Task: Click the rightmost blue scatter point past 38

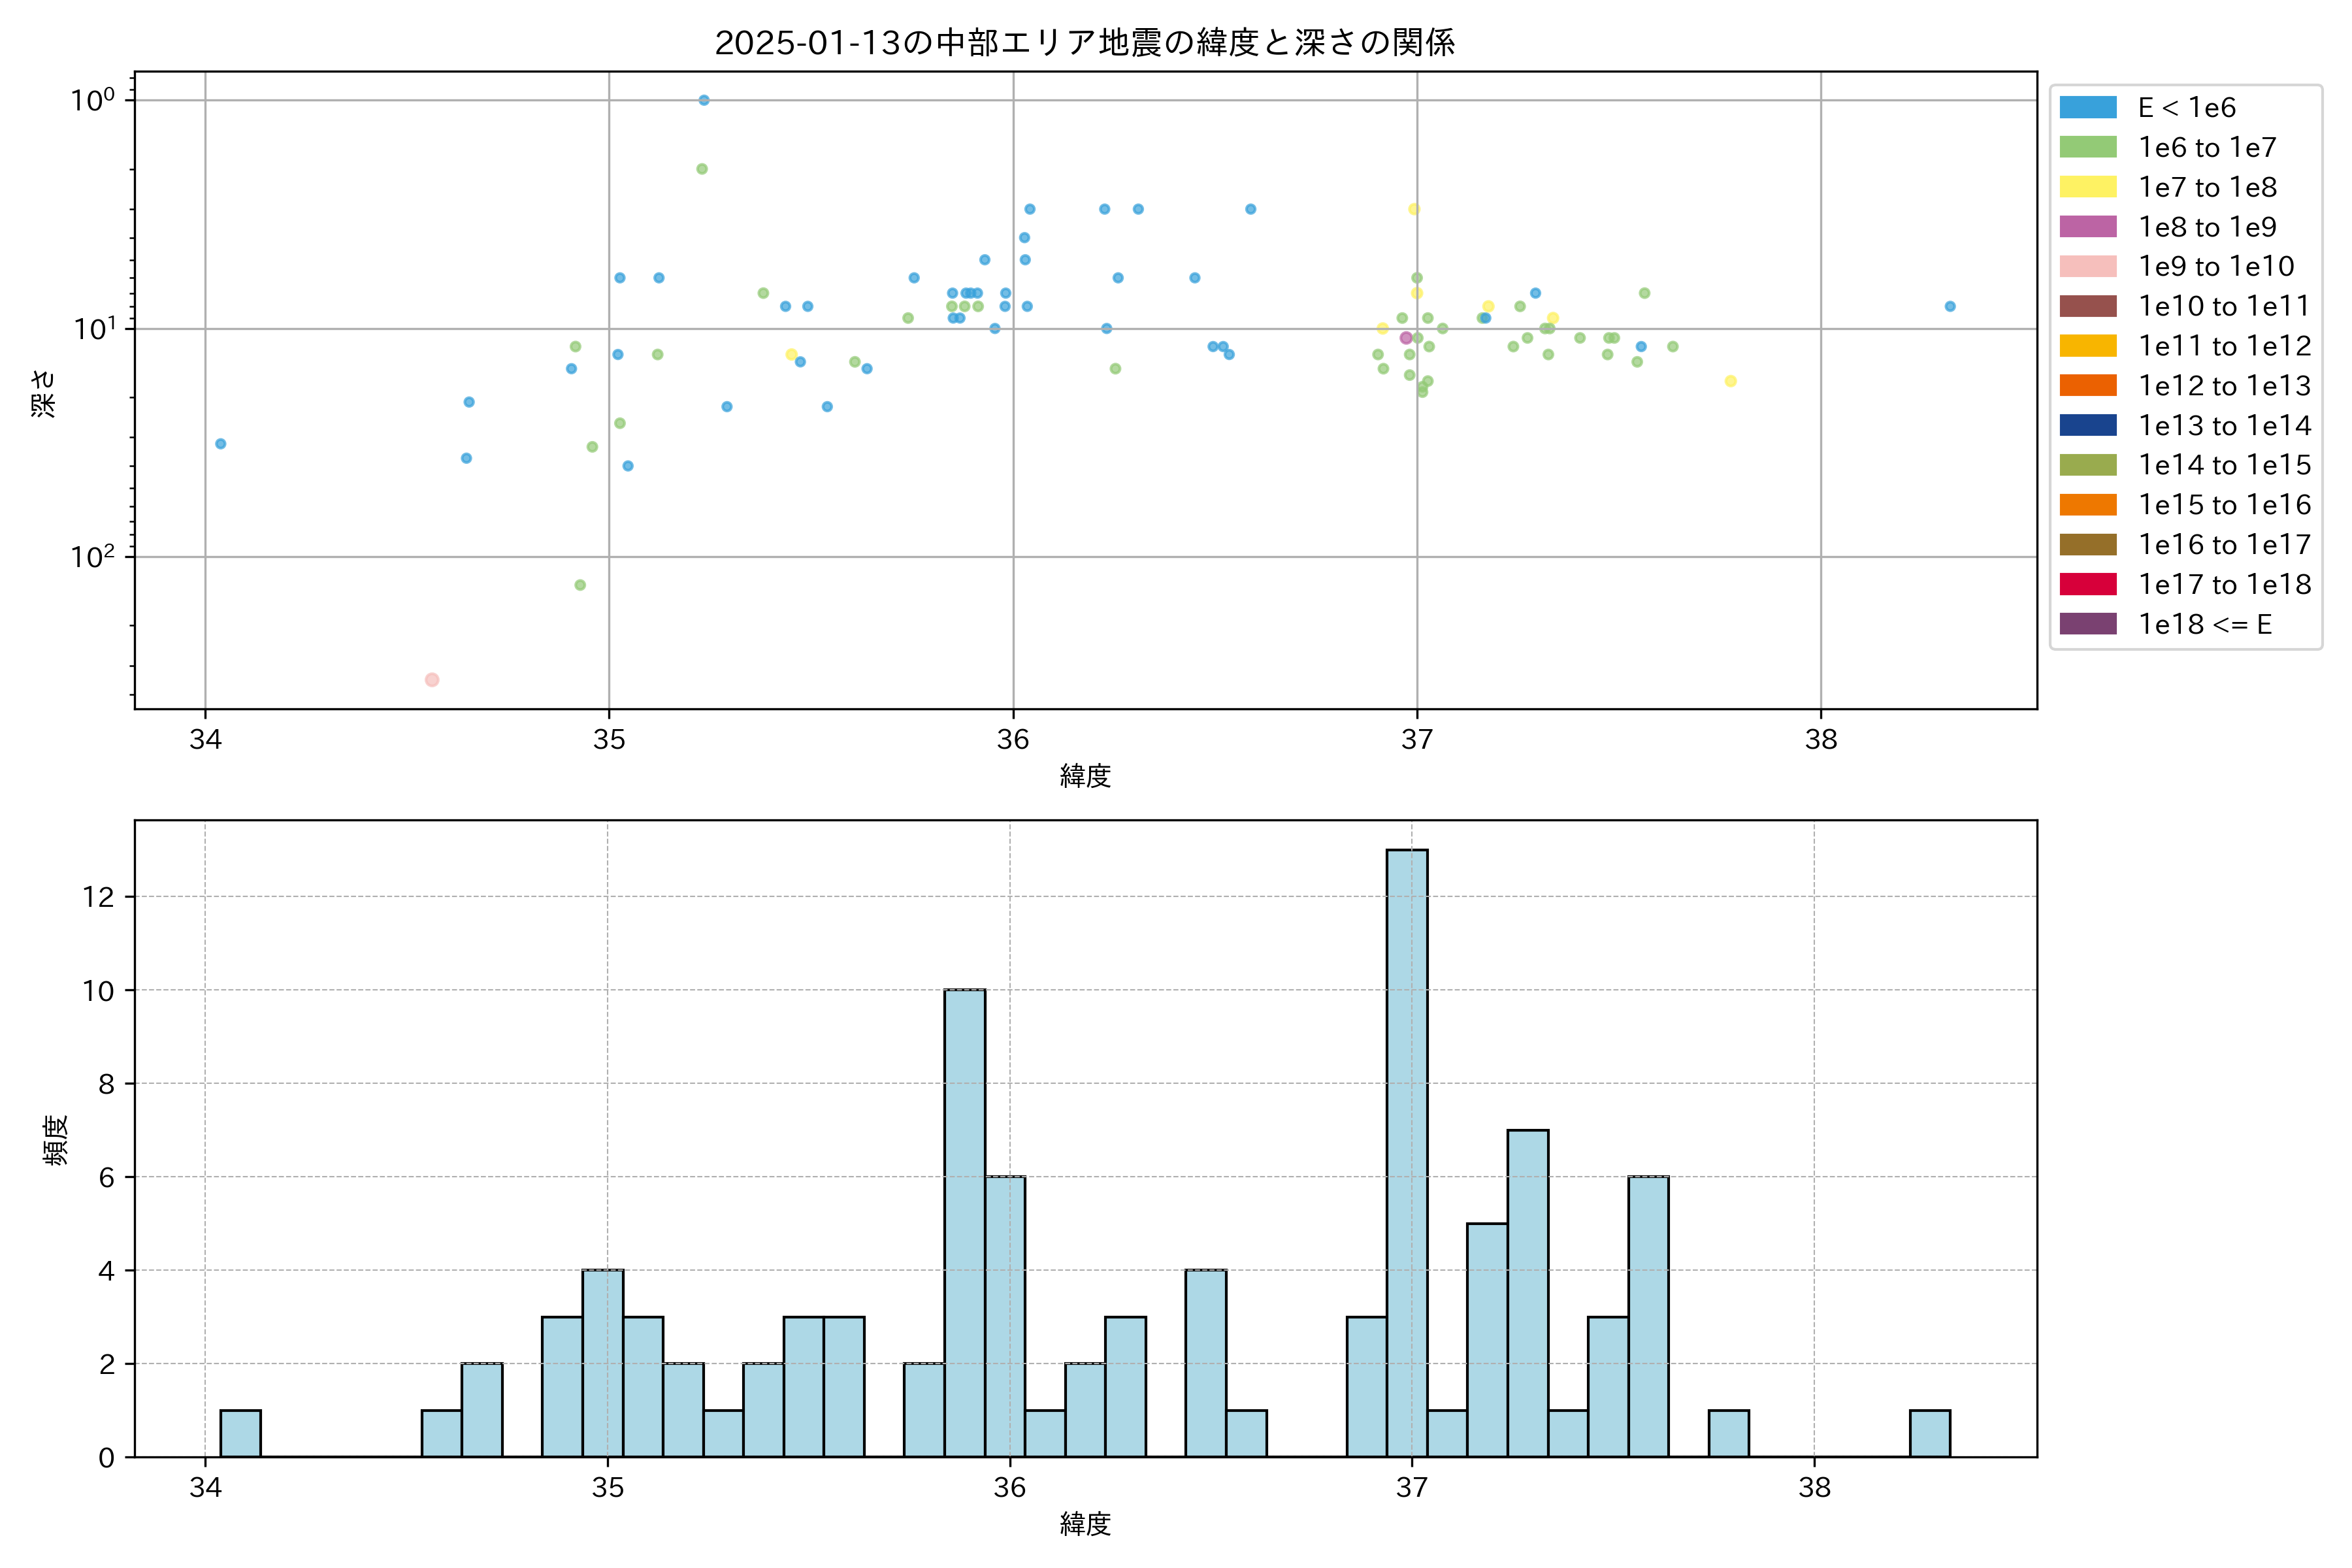Action: pyautogui.click(x=1950, y=306)
